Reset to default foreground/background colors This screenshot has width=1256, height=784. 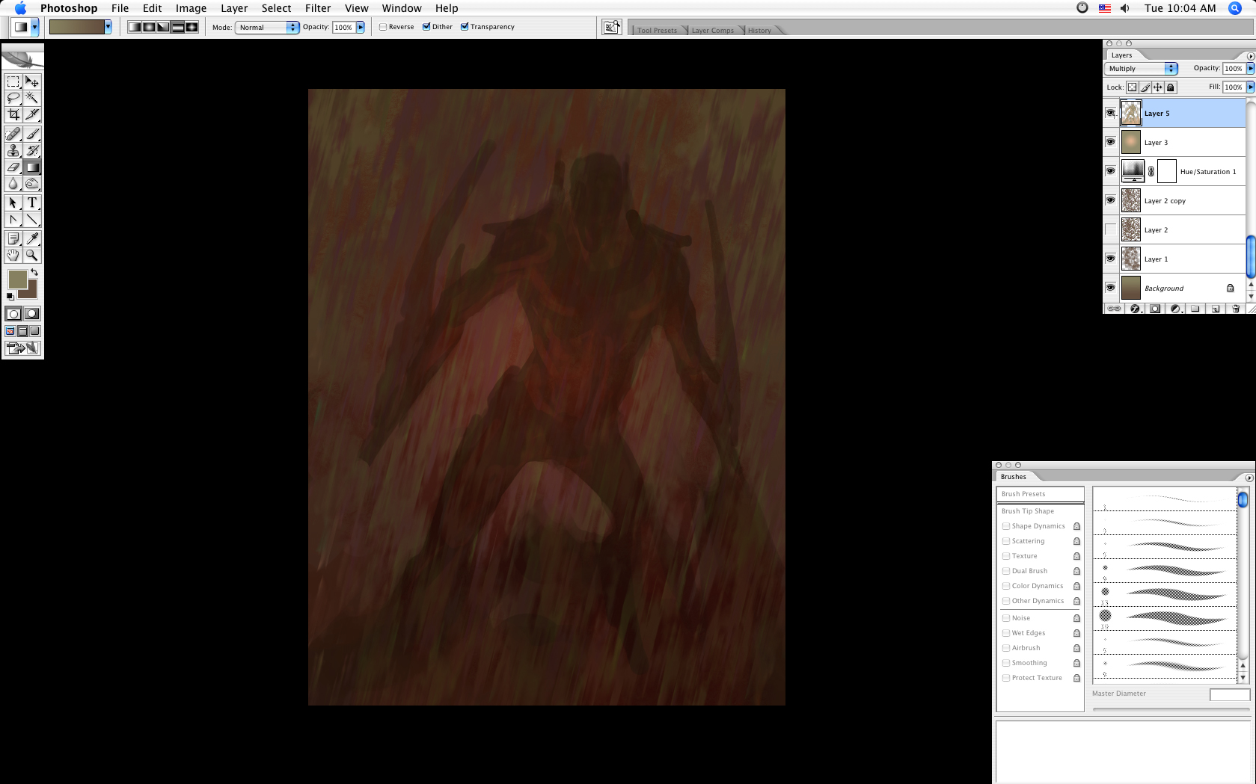click(10, 297)
